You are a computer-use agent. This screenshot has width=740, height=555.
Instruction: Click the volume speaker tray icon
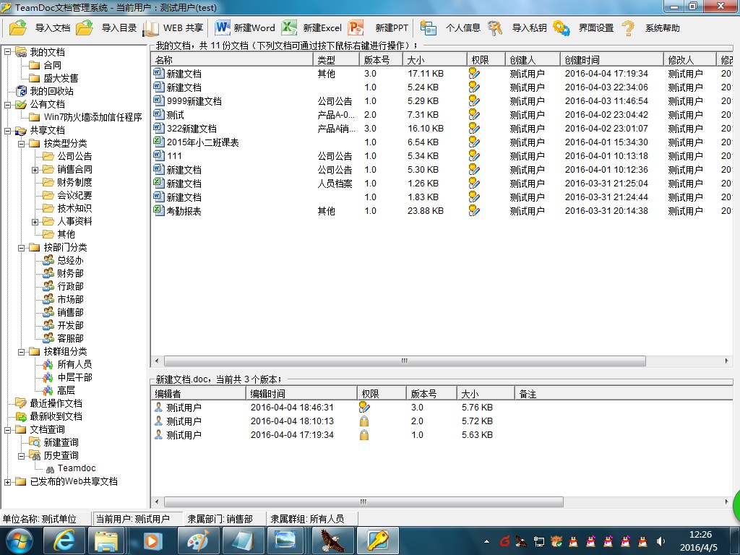click(661, 541)
